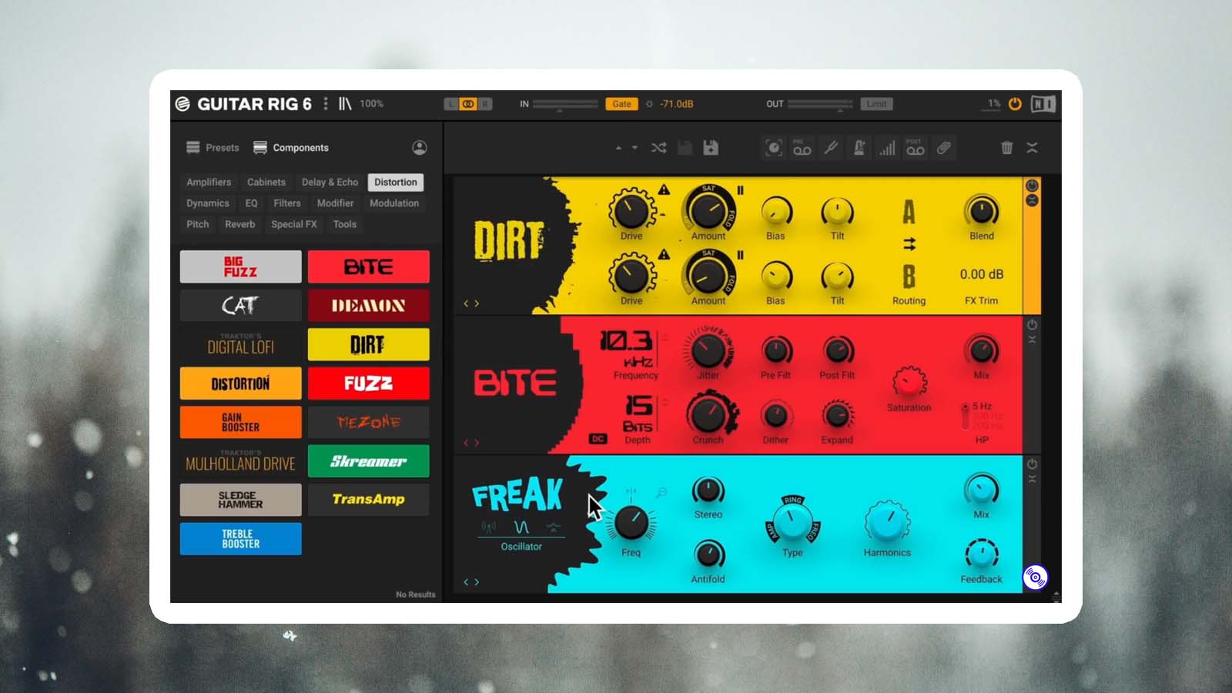Click the save-as-new preset icon
1232x693 pixels.
[x=711, y=148]
